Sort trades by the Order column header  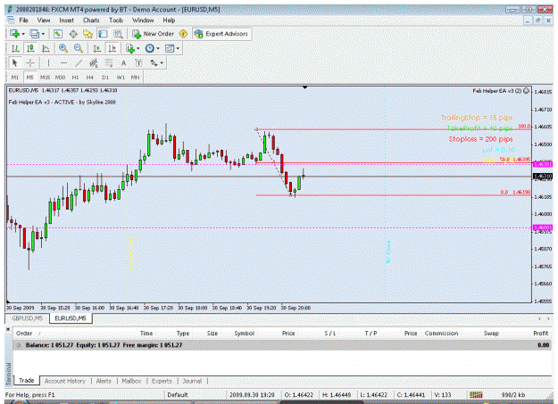(x=24, y=334)
